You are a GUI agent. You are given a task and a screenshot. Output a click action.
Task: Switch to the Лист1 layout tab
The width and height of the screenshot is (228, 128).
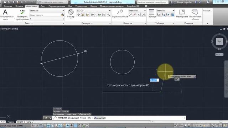20,122
